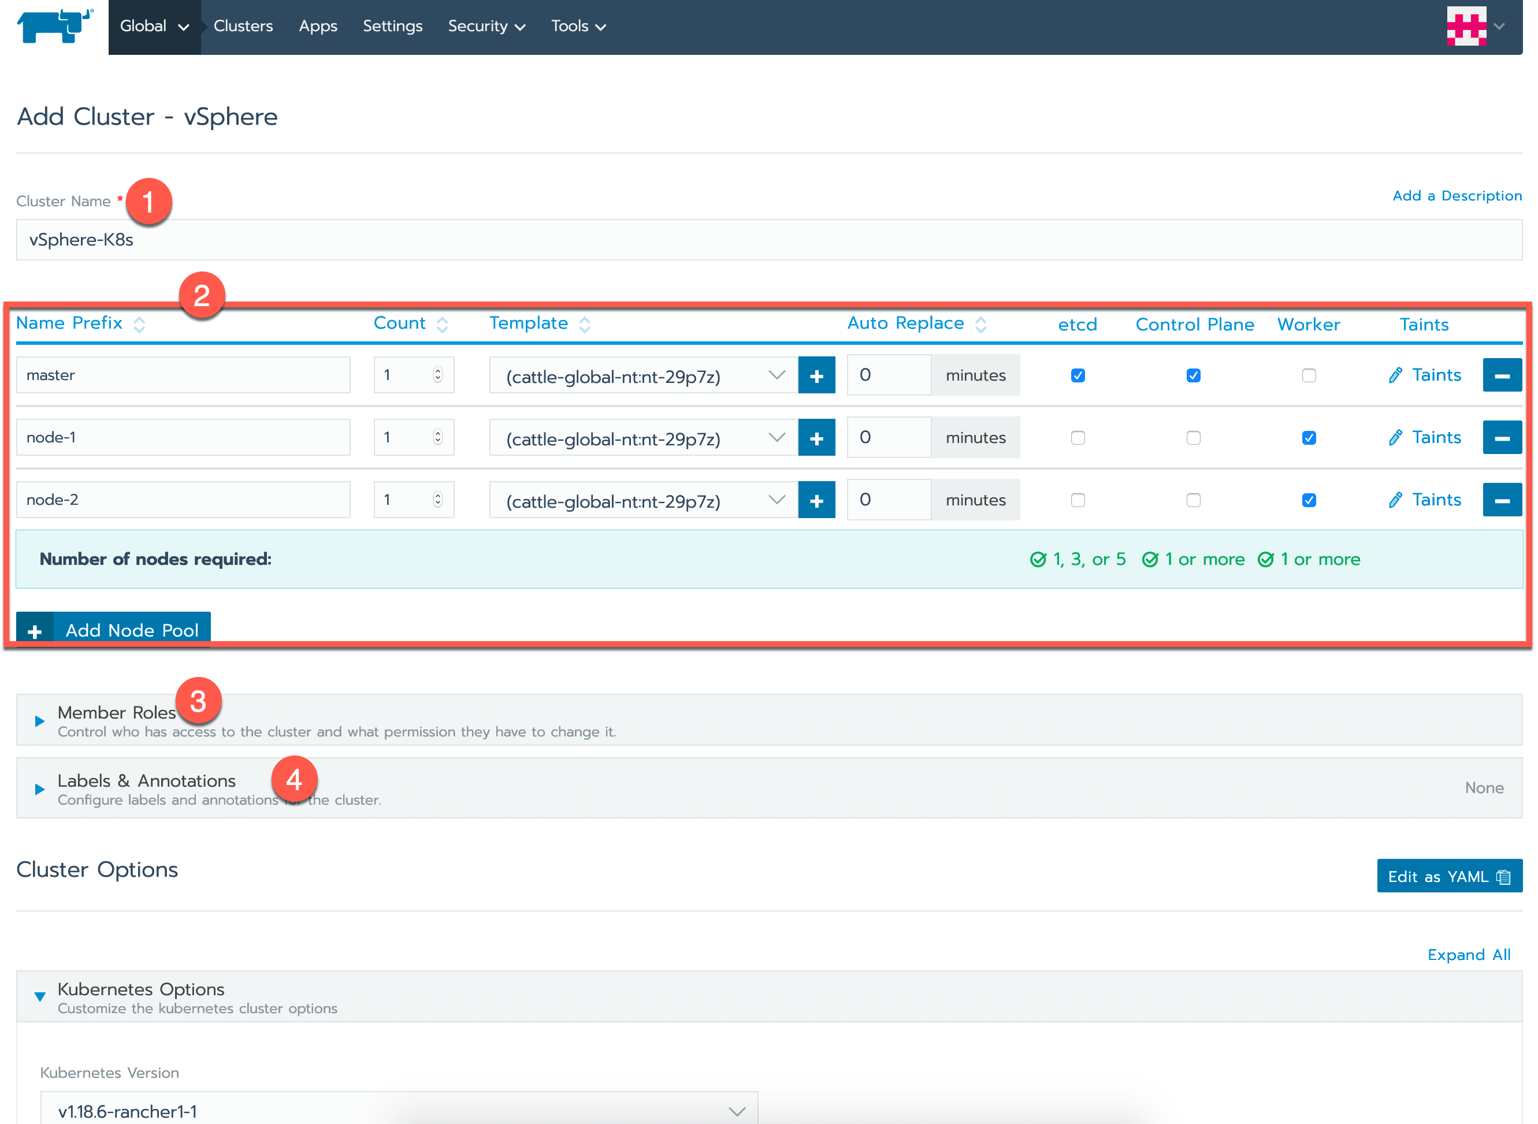Adjust the count stepper for master
This screenshot has width=1538, height=1124.
pyautogui.click(x=437, y=375)
